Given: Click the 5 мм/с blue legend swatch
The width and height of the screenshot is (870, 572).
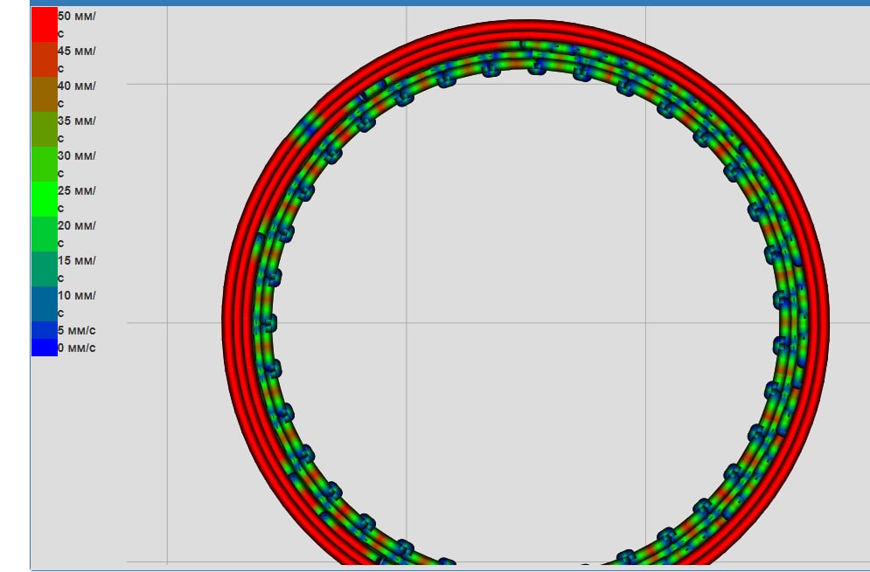Looking at the screenshot, I should pos(45,330).
